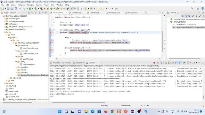Collapse the tarining2_userApplication project node

(x=2, y=16)
